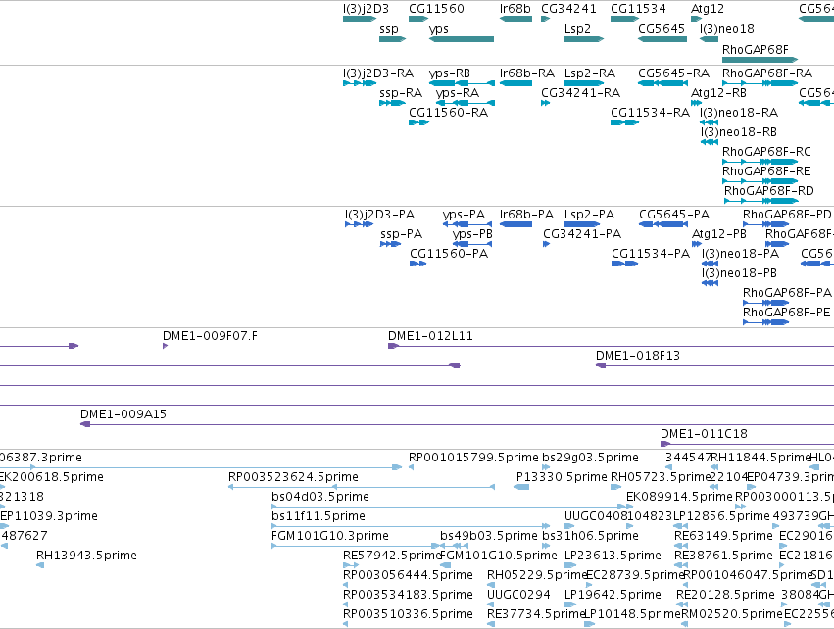Select the CG11560 gene feature
The image size is (834, 629).
point(418,19)
